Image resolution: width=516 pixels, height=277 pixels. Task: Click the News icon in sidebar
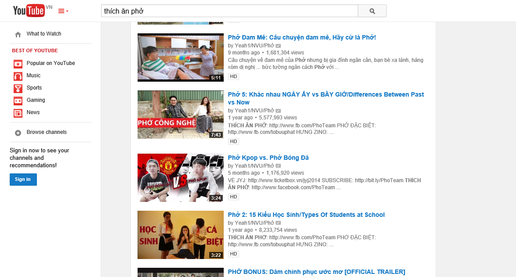point(18,113)
